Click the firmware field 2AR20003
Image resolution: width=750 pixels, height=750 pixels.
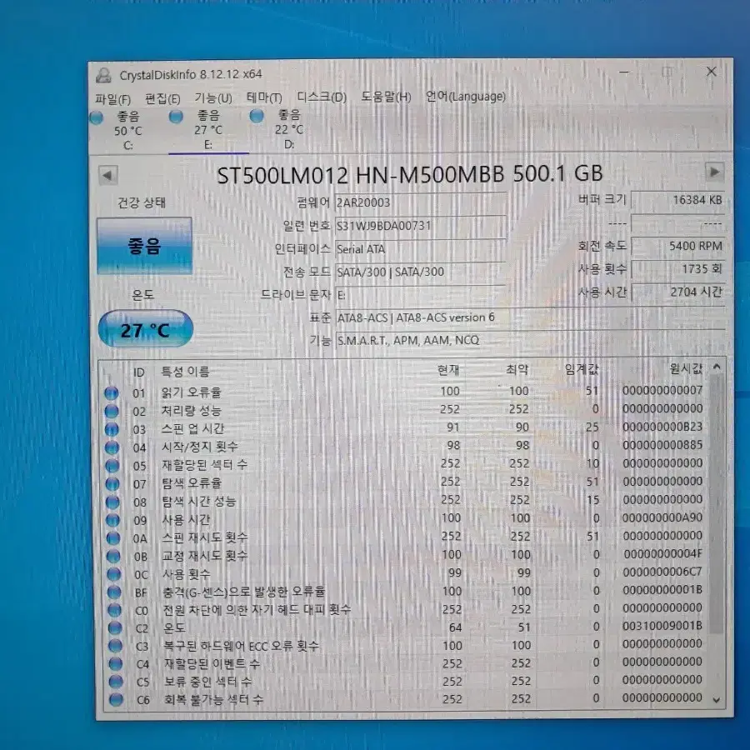421,202
